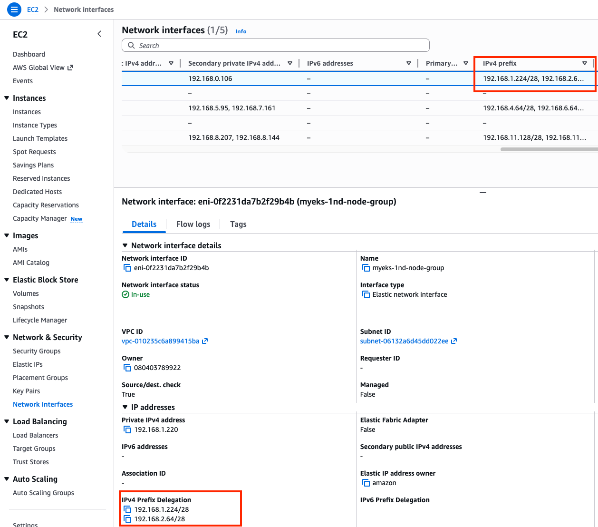598x527 pixels.
Task: Copy the Elastic IP address owner value
Action: (x=366, y=483)
